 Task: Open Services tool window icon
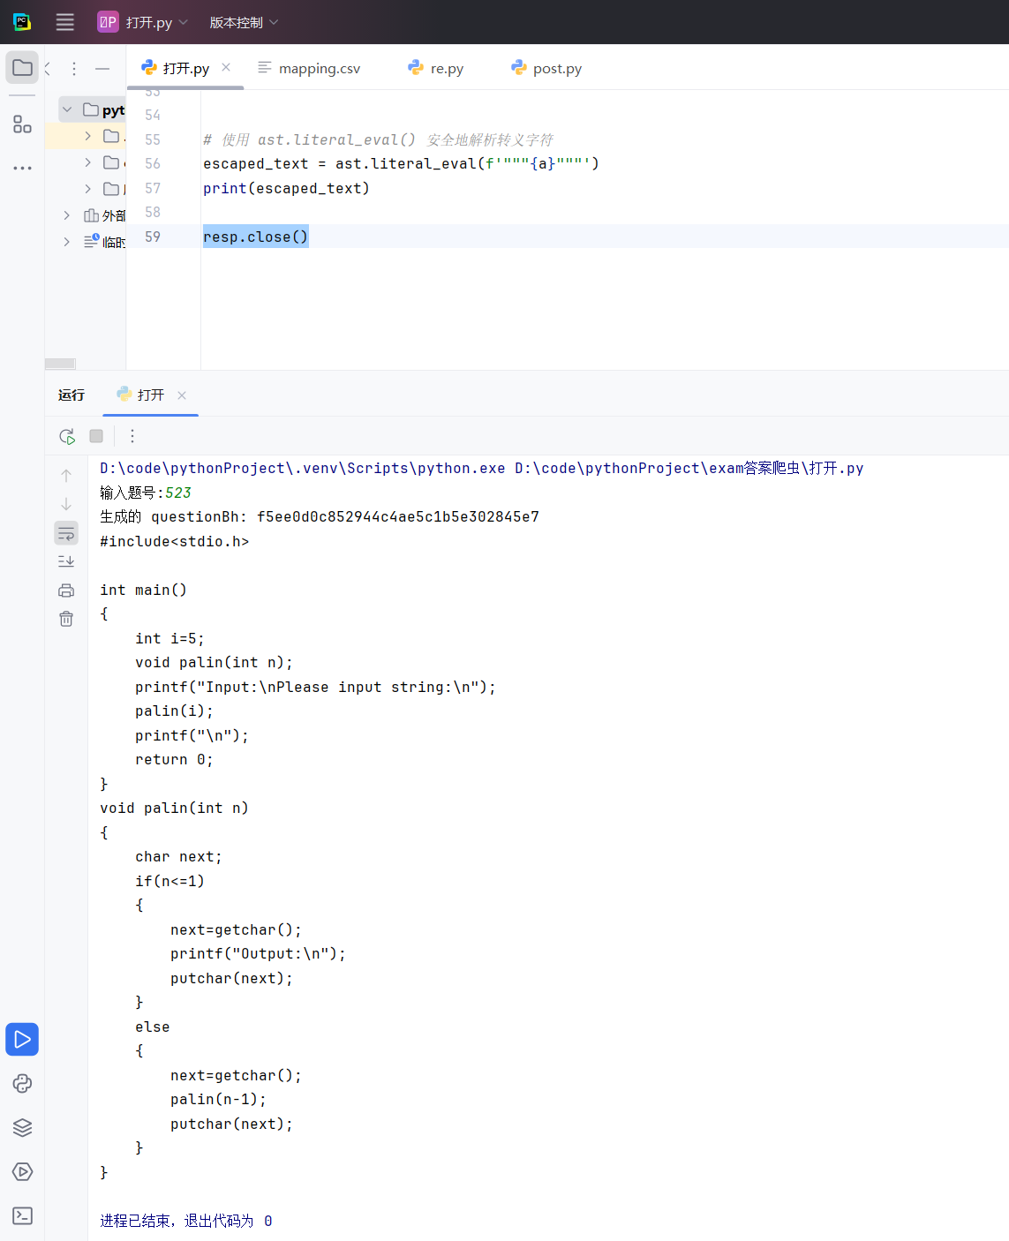coord(22,1172)
